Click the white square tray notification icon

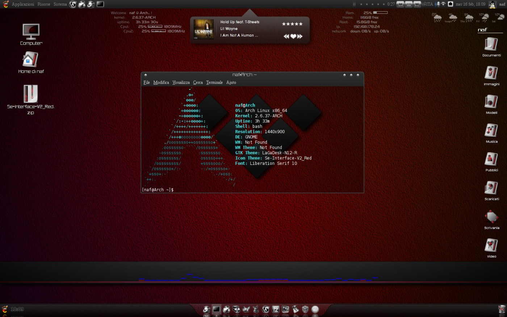coord(451,4)
